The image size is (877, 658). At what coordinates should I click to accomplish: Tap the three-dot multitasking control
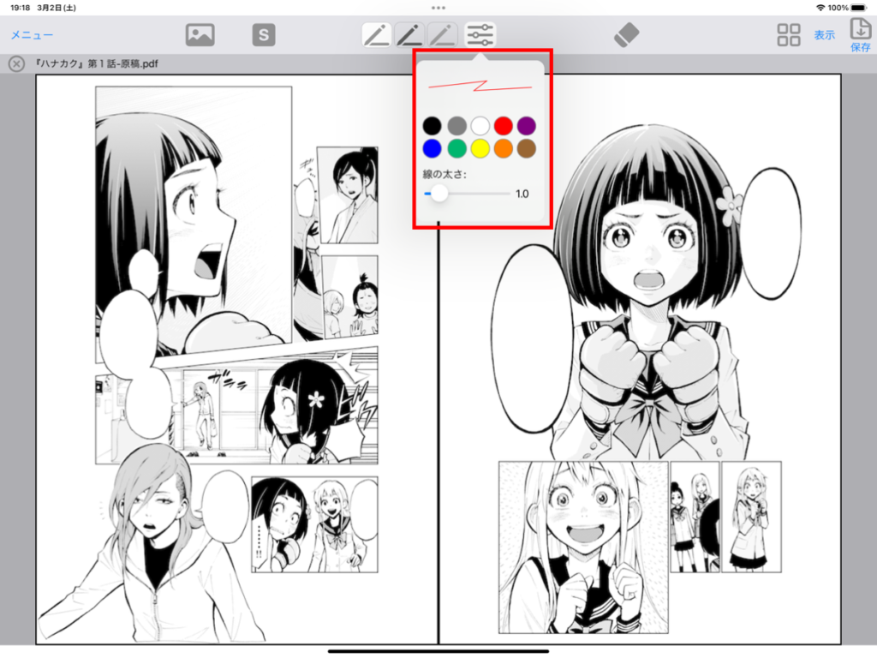click(x=438, y=8)
